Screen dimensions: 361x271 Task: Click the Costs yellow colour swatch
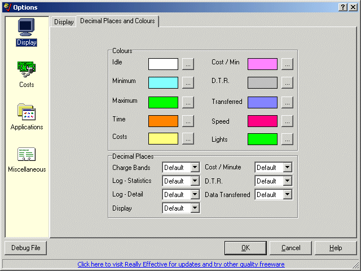point(163,138)
